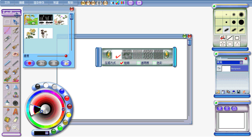Select the black lens tool

coord(15,103)
